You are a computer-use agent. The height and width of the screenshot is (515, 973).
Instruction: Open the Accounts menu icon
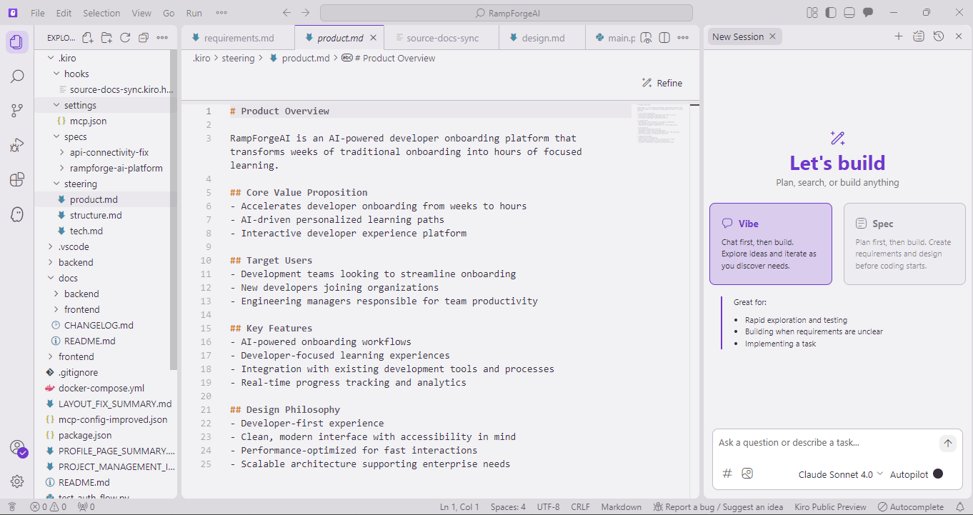(x=17, y=448)
